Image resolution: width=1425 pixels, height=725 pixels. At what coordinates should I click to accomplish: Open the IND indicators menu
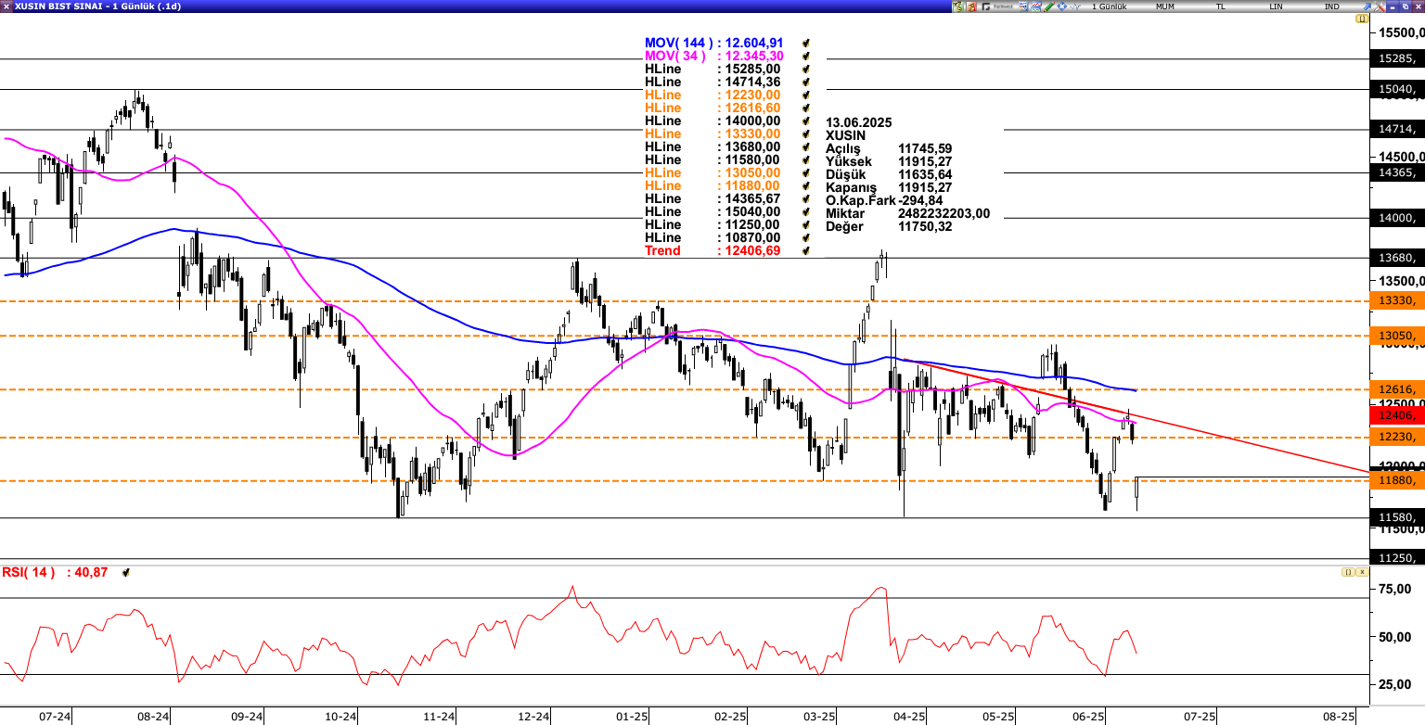click(1331, 6)
